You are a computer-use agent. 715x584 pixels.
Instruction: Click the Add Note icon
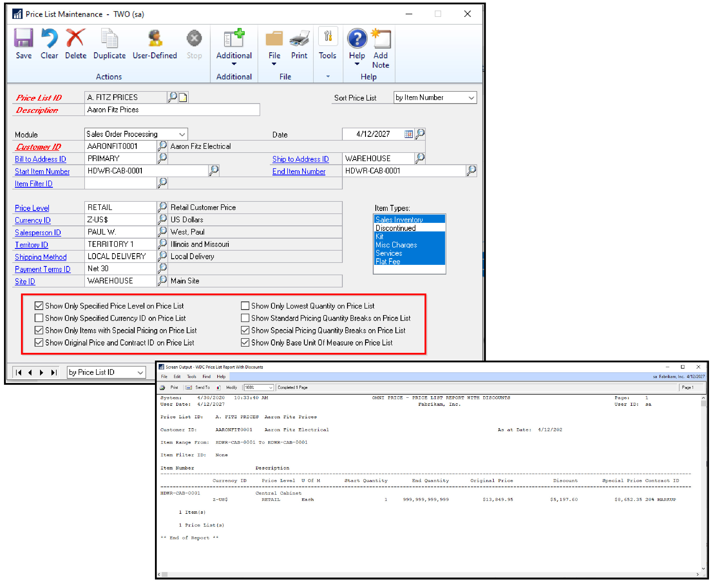tap(381, 38)
